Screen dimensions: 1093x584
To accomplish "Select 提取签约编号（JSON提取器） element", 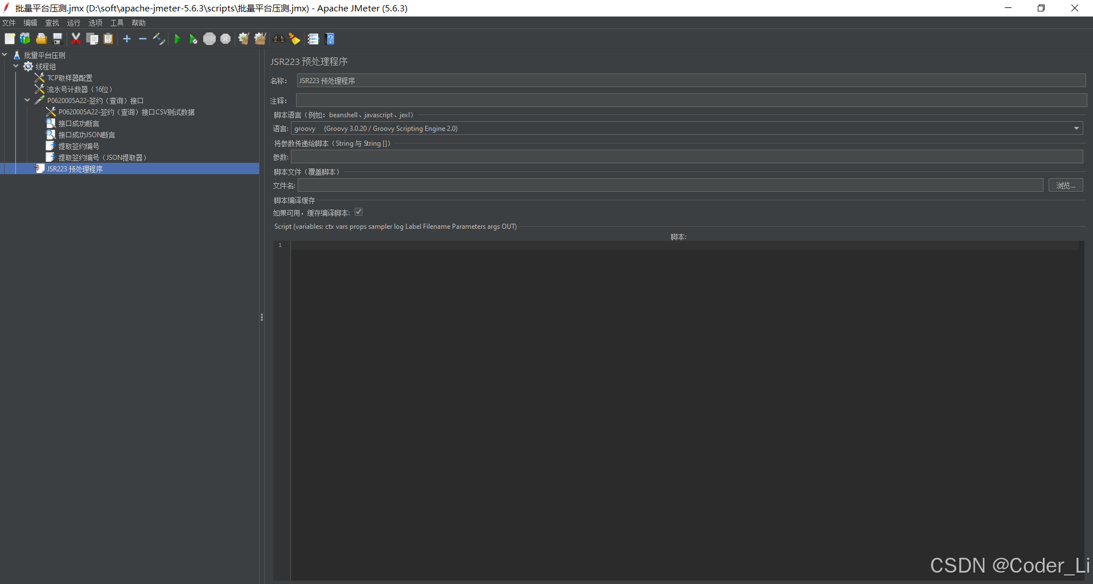I will (102, 158).
